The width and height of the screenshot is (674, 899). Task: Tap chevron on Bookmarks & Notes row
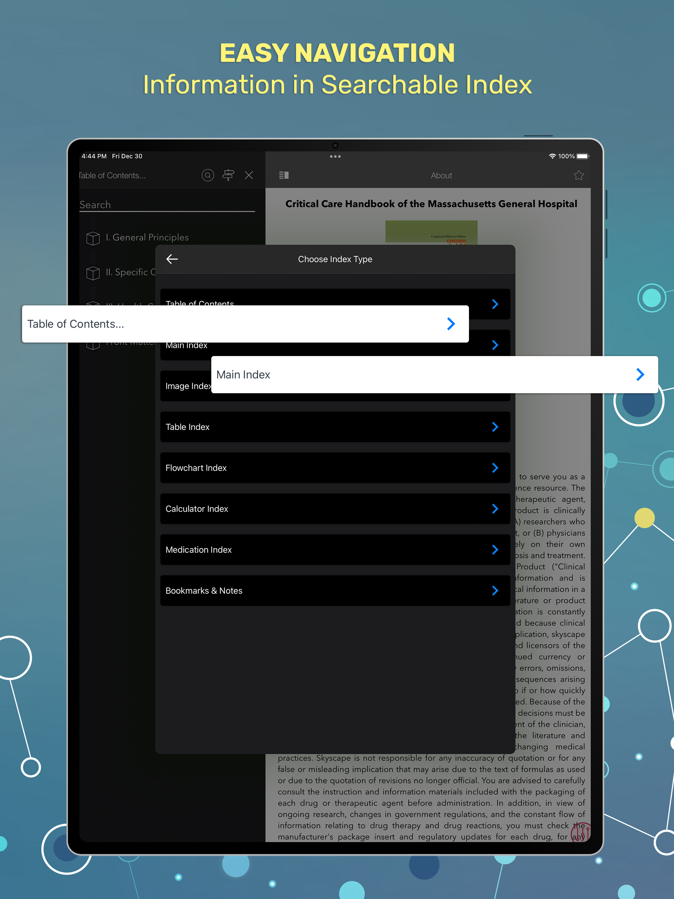point(495,591)
